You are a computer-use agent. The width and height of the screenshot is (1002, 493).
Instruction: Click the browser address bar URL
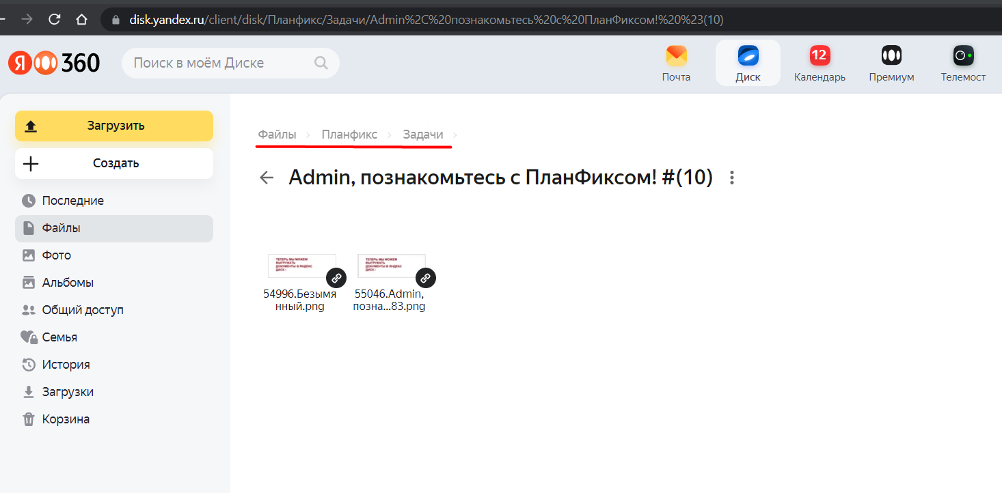point(426,20)
